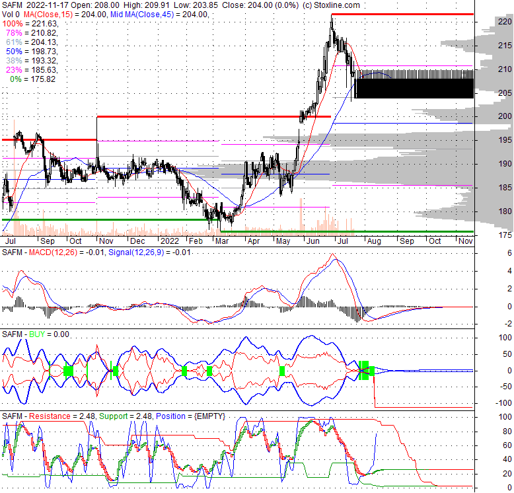Click the Apr label on the time axis
Viewport: 514px width, 493px height.
(254, 241)
